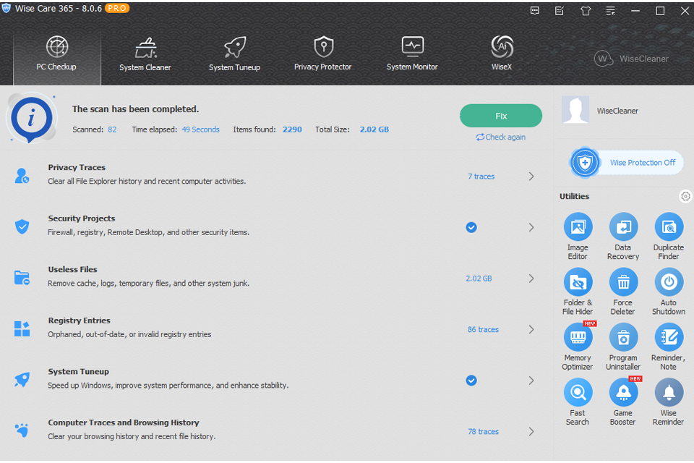The height and width of the screenshot is (463, 694).
Task: Click Computer Traces and Browsing History heading
Action: [124, 422]
